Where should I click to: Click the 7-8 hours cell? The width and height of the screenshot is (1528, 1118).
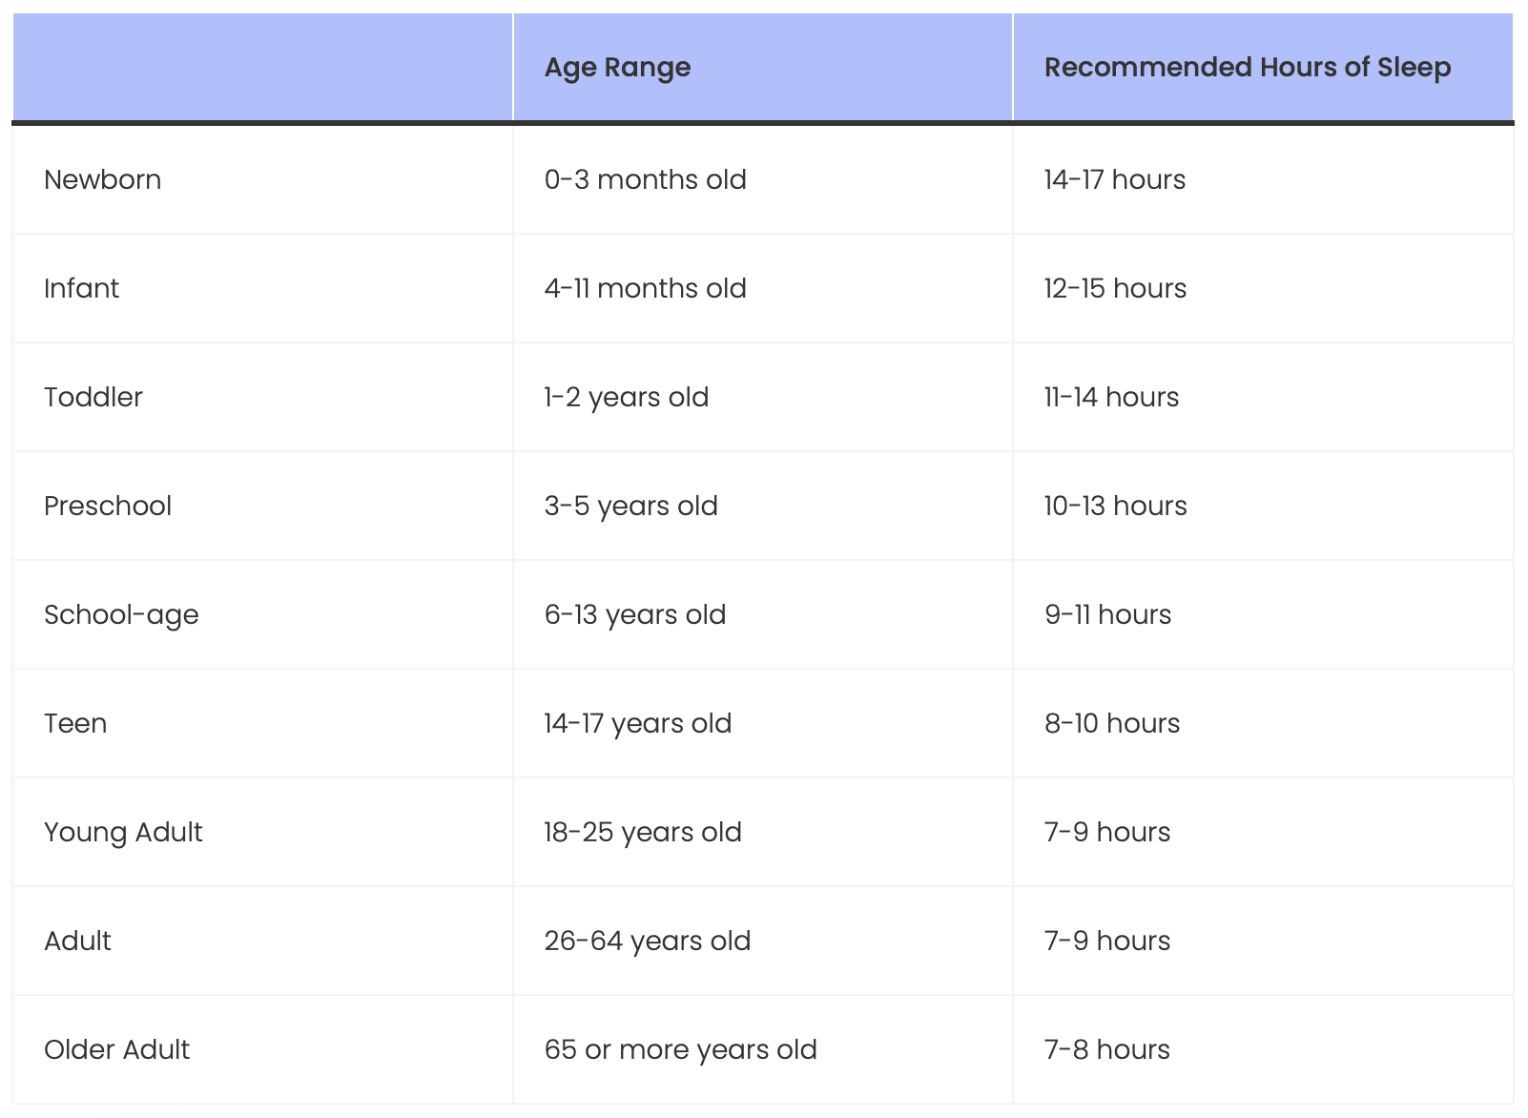click(1106, 1049)
